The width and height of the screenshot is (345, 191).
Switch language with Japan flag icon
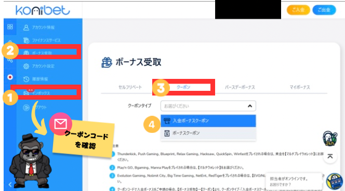click(10, 77)
